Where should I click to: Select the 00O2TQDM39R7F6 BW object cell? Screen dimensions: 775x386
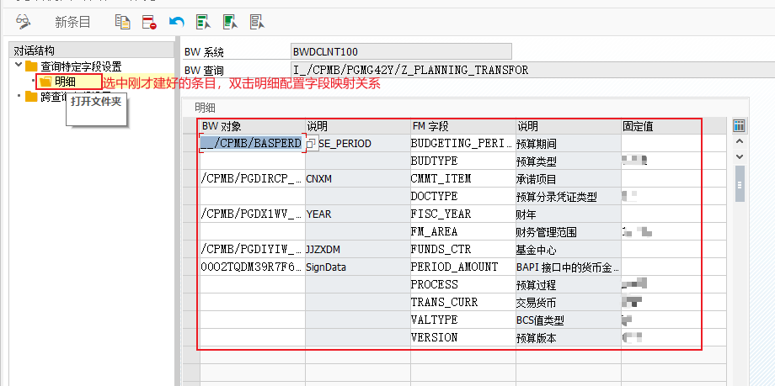[x=253, y=267]
